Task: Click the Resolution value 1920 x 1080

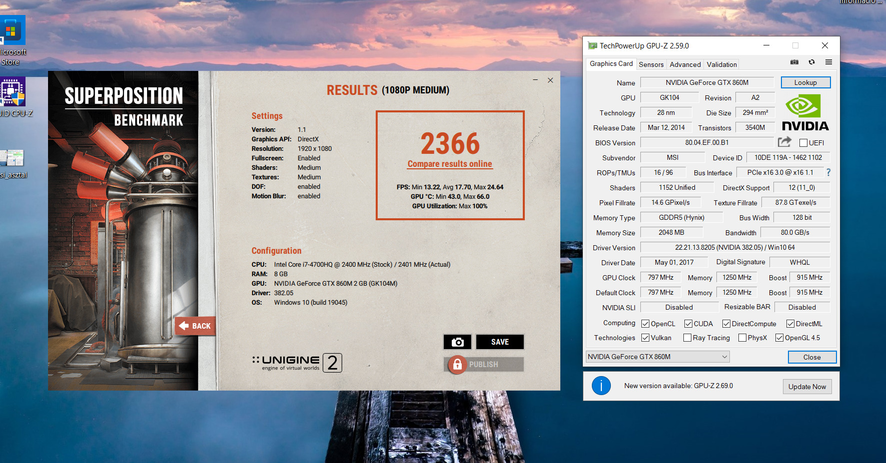Action: tap(315, 149)
